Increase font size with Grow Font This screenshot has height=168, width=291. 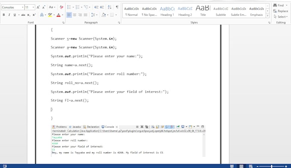point(38,7)
